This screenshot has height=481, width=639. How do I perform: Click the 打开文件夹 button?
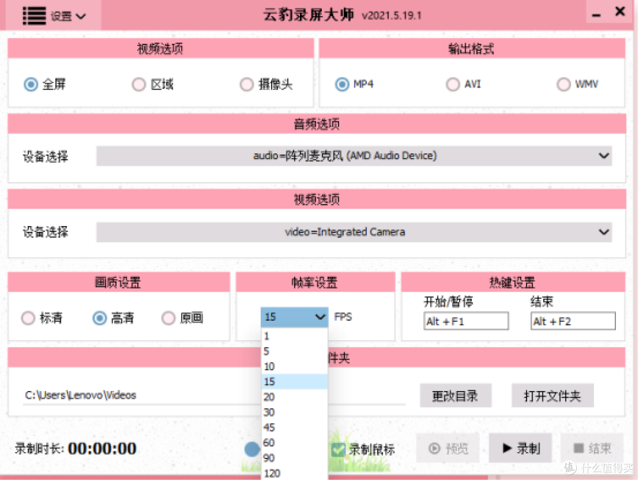[553, 395]
